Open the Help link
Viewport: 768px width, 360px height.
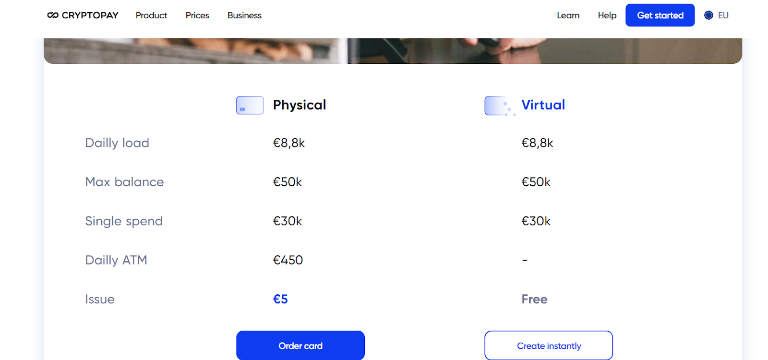607,15
